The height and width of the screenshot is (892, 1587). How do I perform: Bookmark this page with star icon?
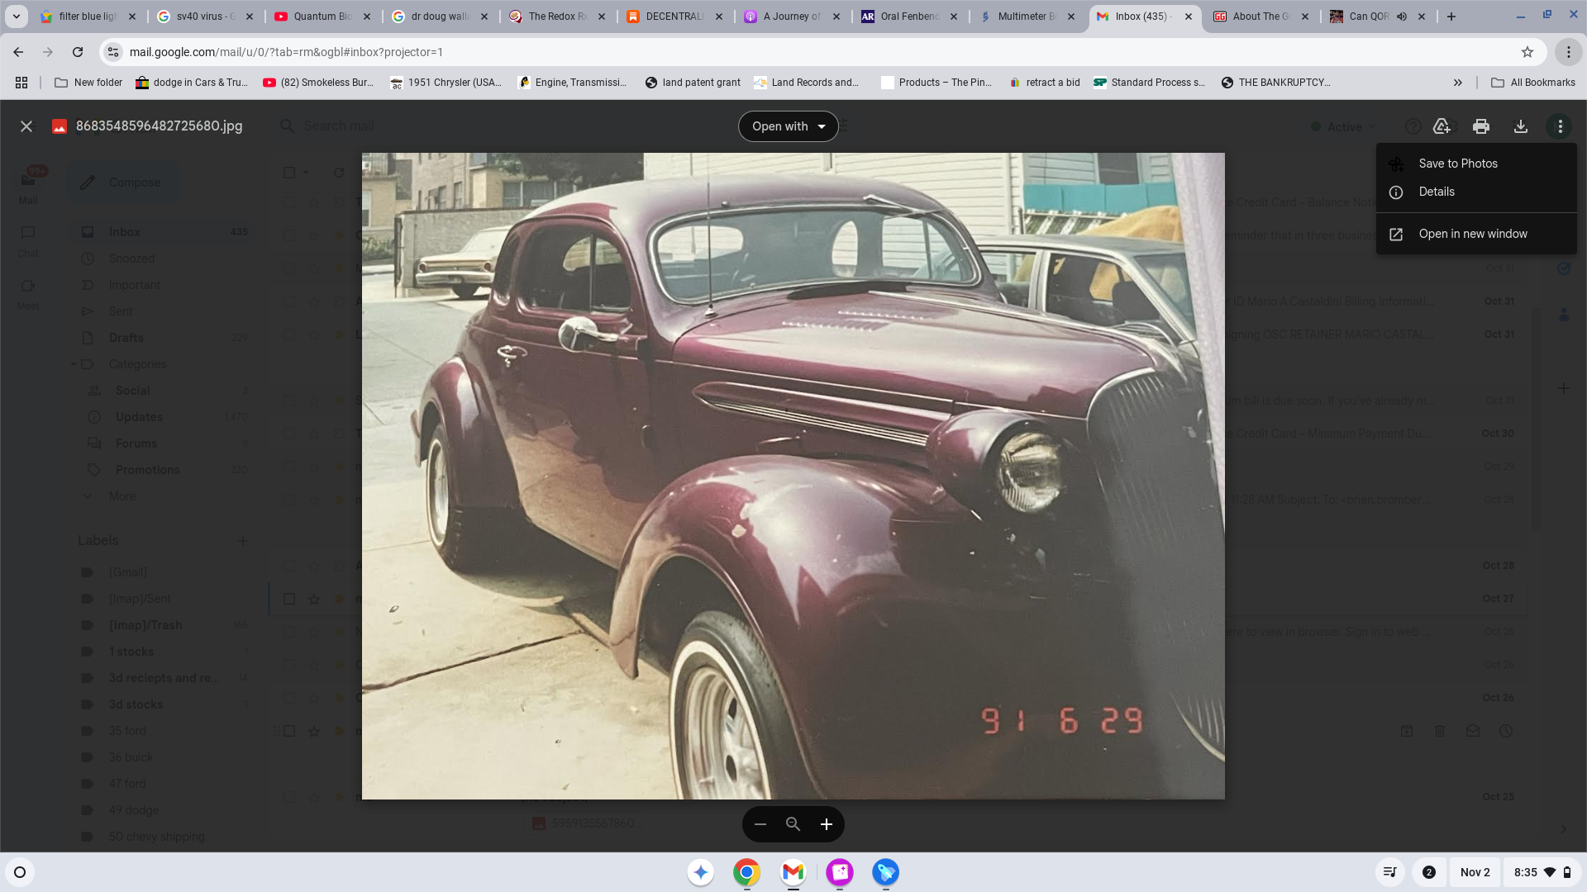pos(1527,52)
